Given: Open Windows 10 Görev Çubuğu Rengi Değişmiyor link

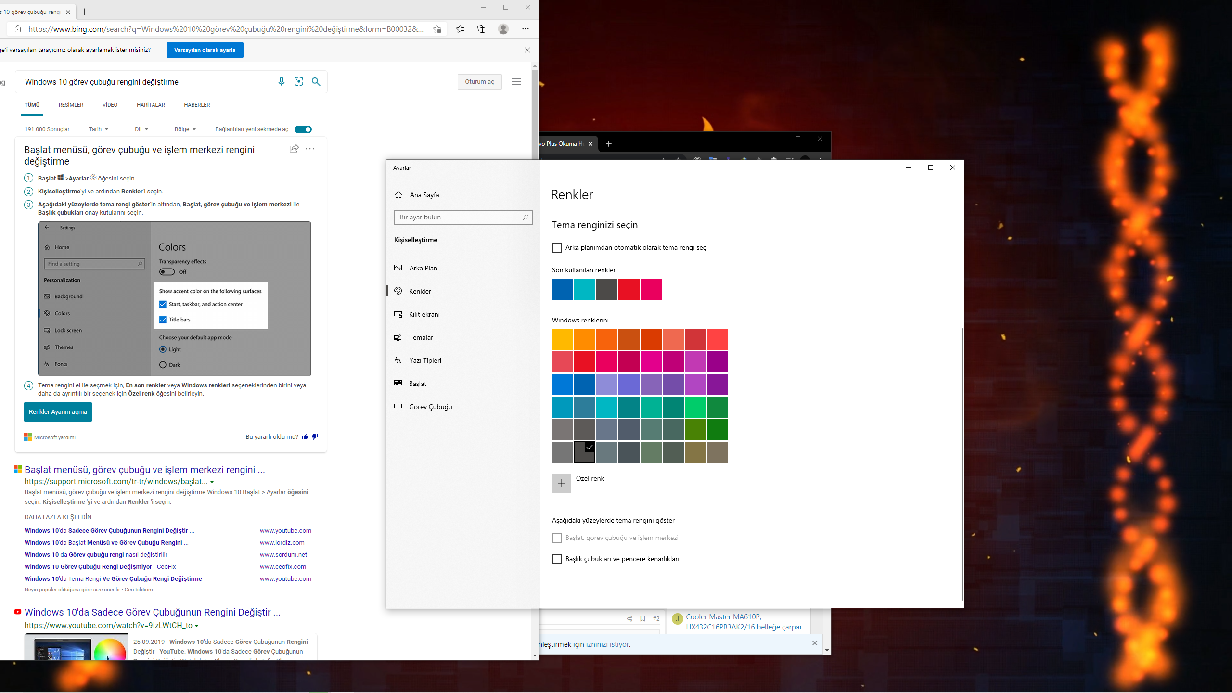Looking at the screenshot, I should tap(100, 567).
